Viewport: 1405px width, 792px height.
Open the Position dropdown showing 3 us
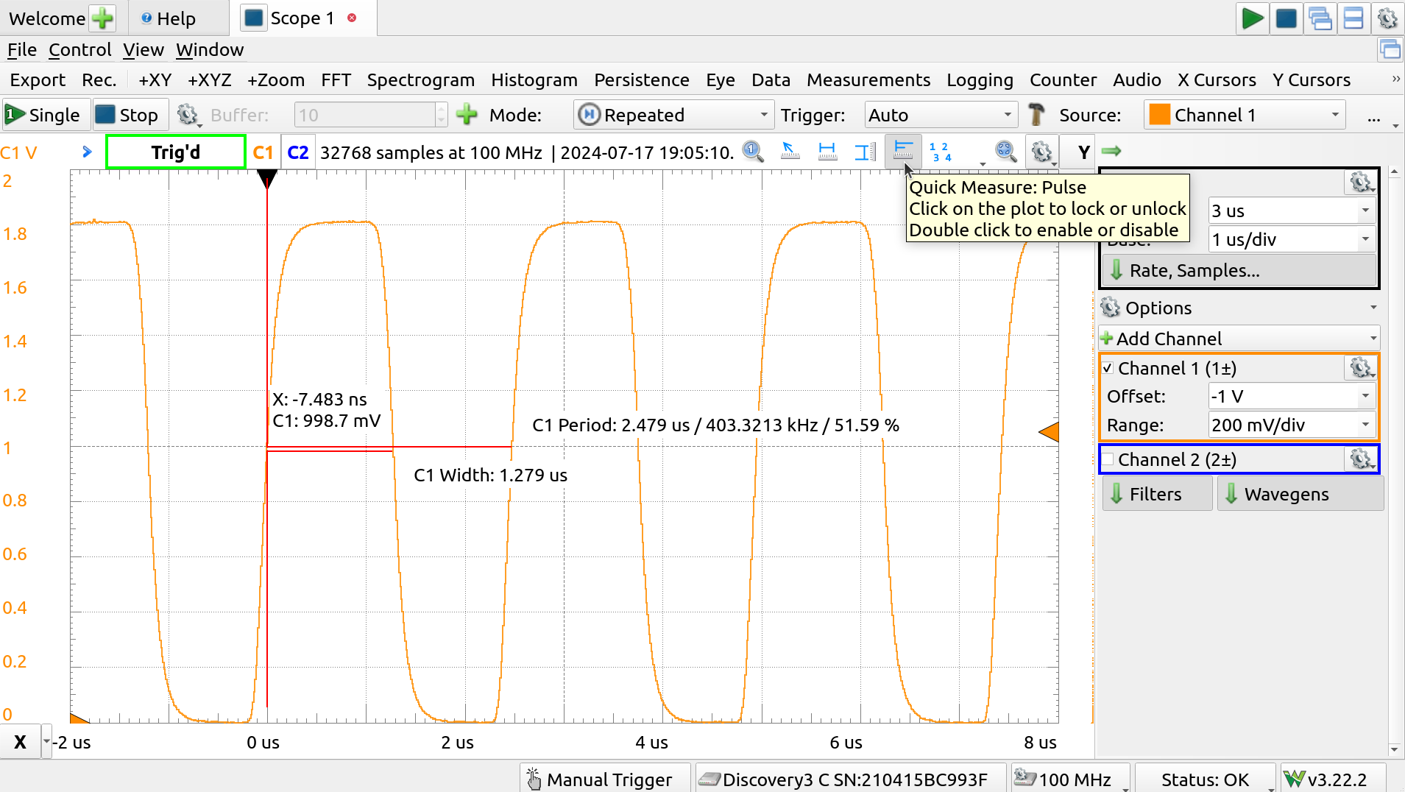click(x=1292, y=211)
